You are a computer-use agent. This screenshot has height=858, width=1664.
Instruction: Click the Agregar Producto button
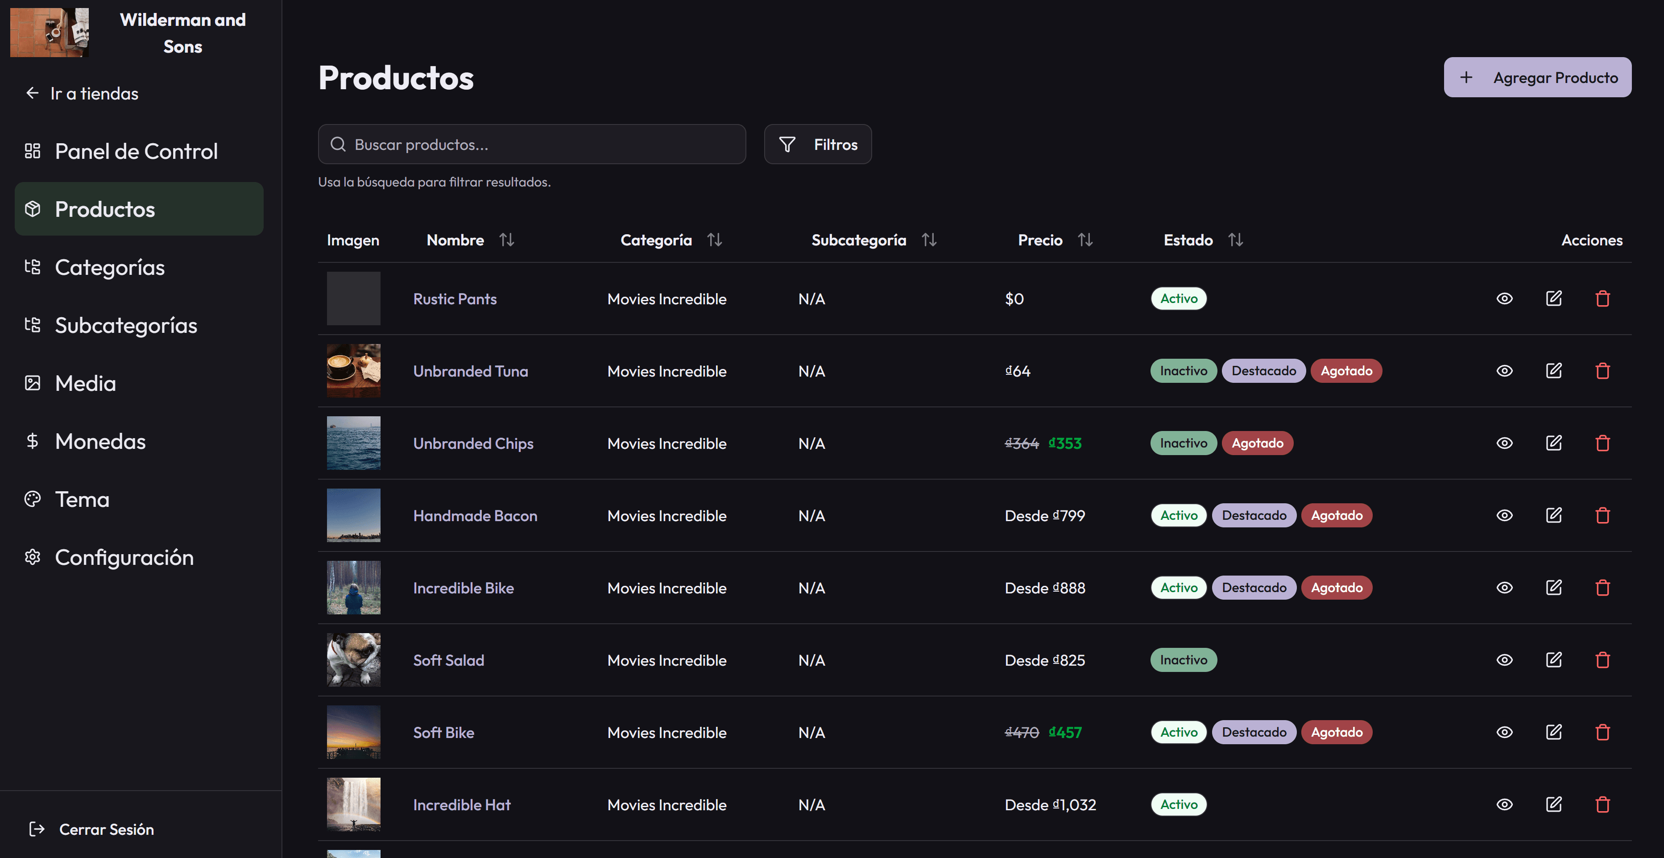(x=1537, y=78)
